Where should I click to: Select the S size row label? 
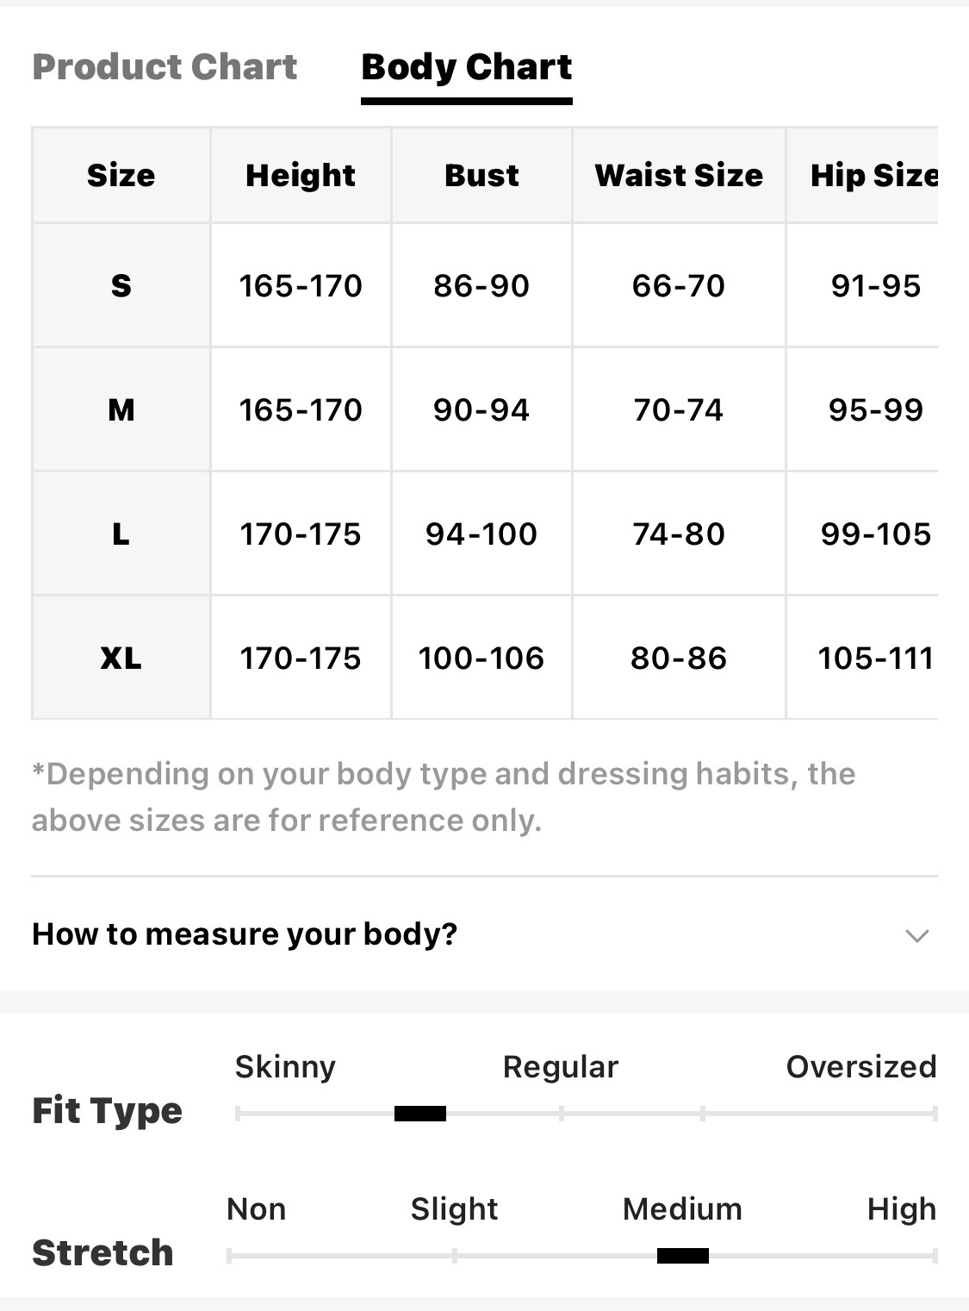point(121,285)
